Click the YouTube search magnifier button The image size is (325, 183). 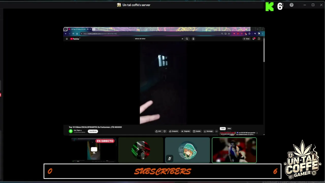187,39
